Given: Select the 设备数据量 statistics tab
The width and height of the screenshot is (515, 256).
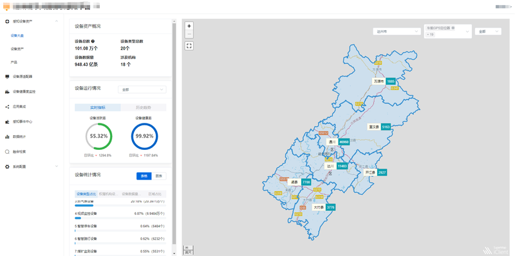Looking at the screenshot, I should (x=131, y=194).
